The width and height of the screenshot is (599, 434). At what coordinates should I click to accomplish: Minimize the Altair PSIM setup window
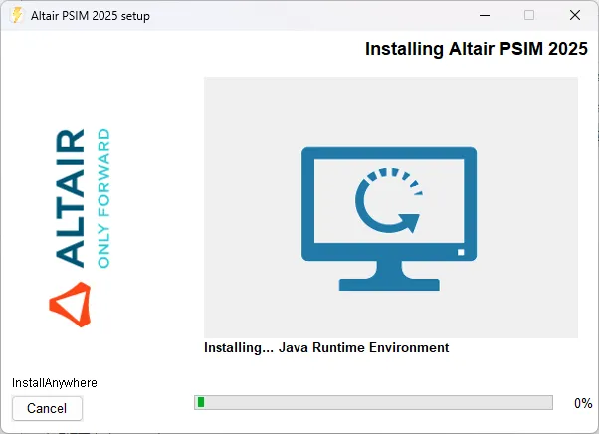coord(485,15)
